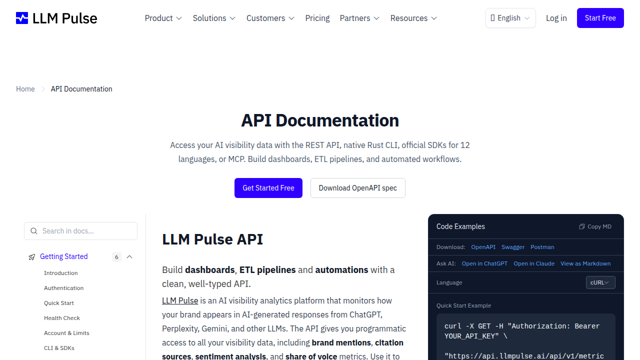This screenshot has width=640, height=360.
Task: Open the Authentication docs item
Action: (x=64, y=288)
